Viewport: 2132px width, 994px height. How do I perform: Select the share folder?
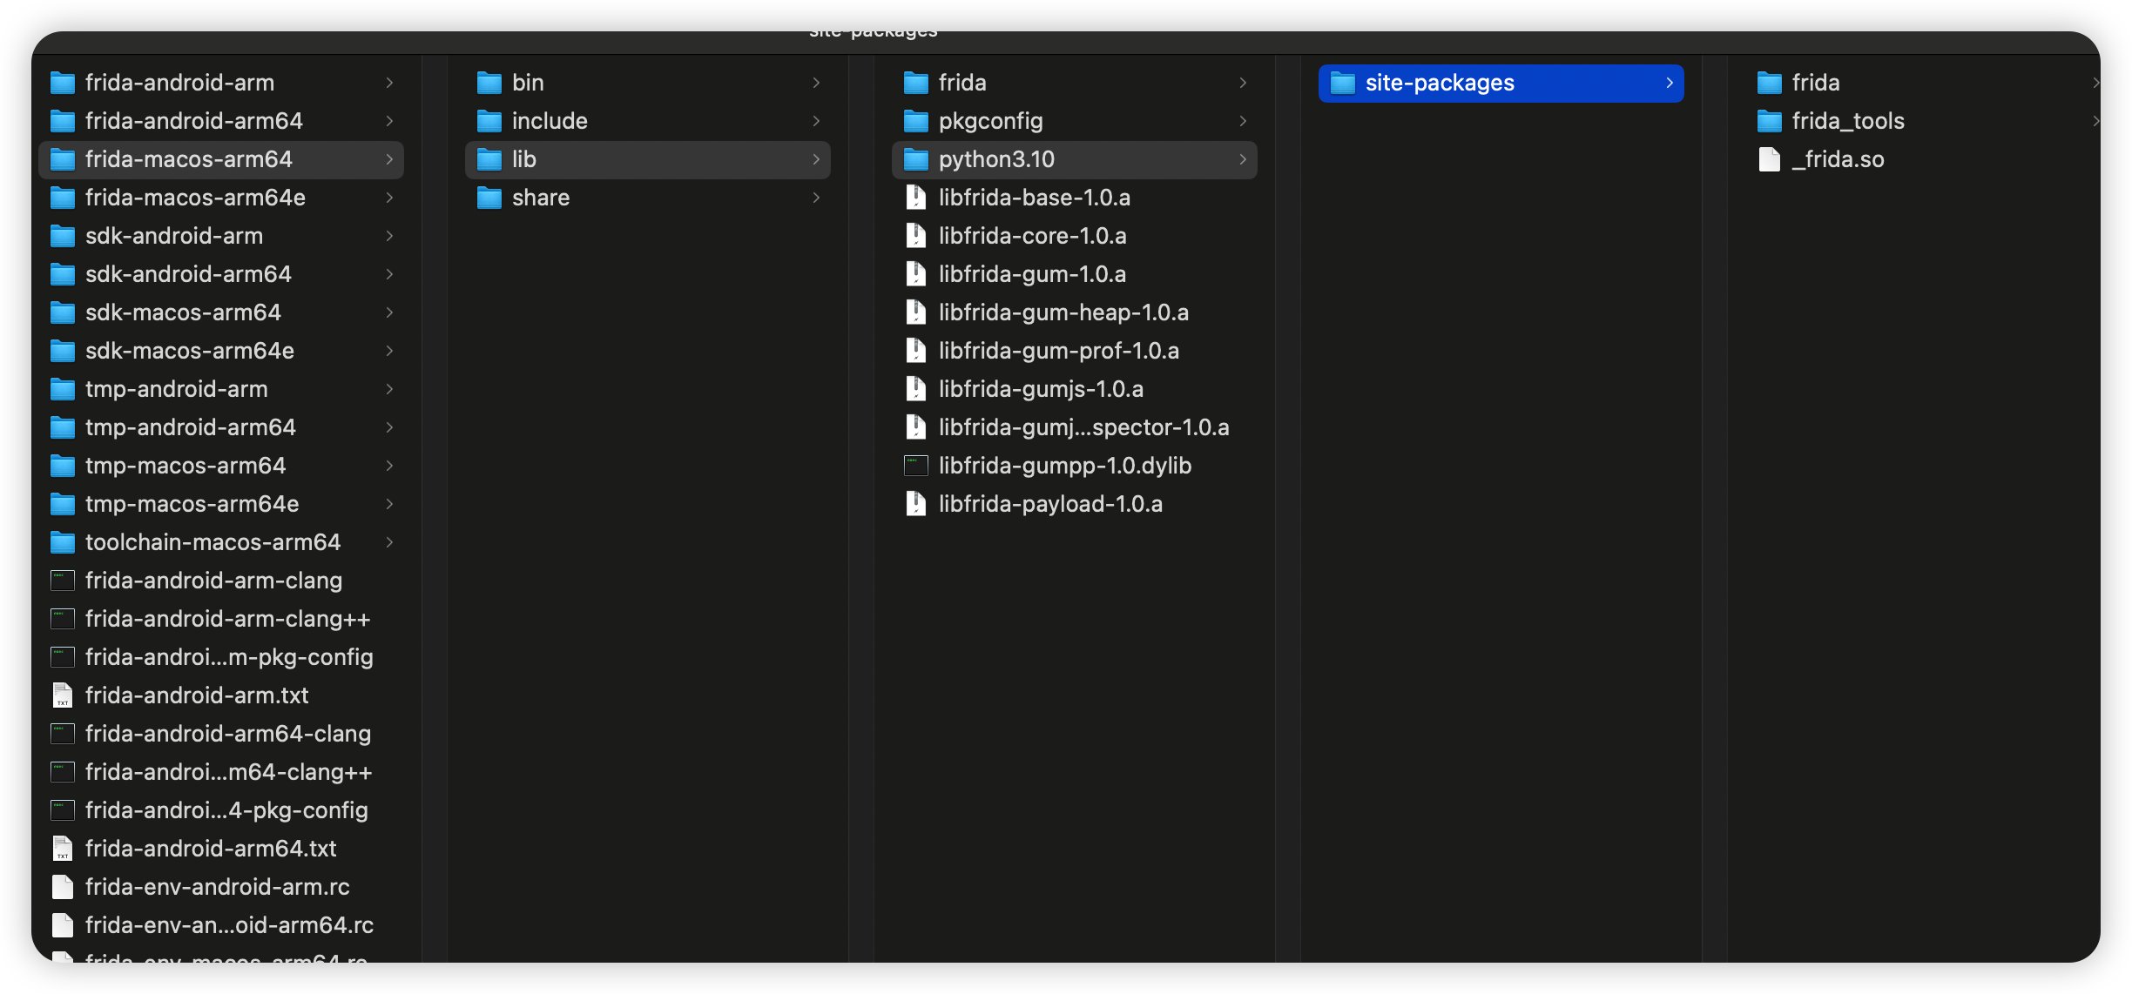coord(540,198)
